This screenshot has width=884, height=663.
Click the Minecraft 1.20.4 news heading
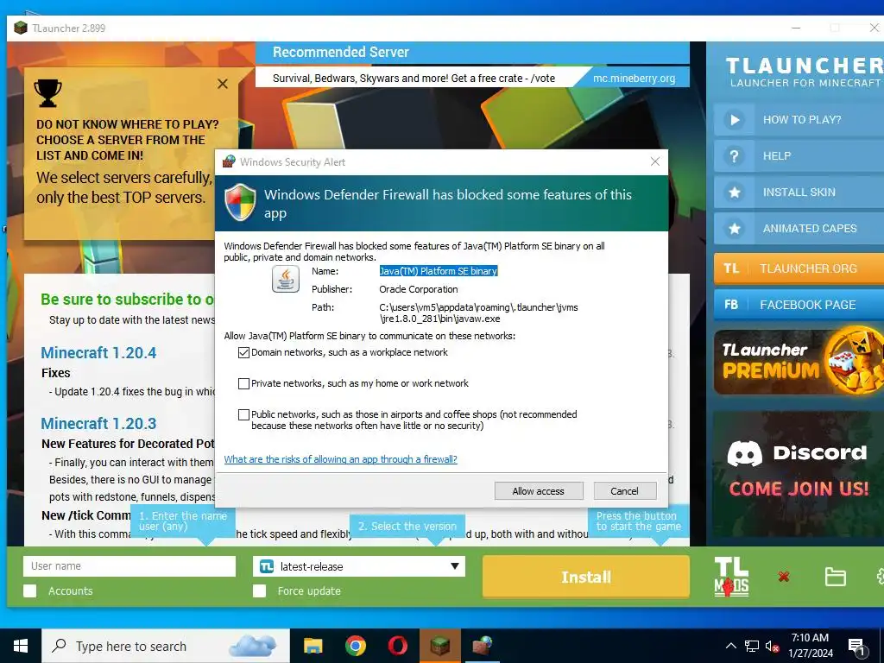(x=98, y=353)
